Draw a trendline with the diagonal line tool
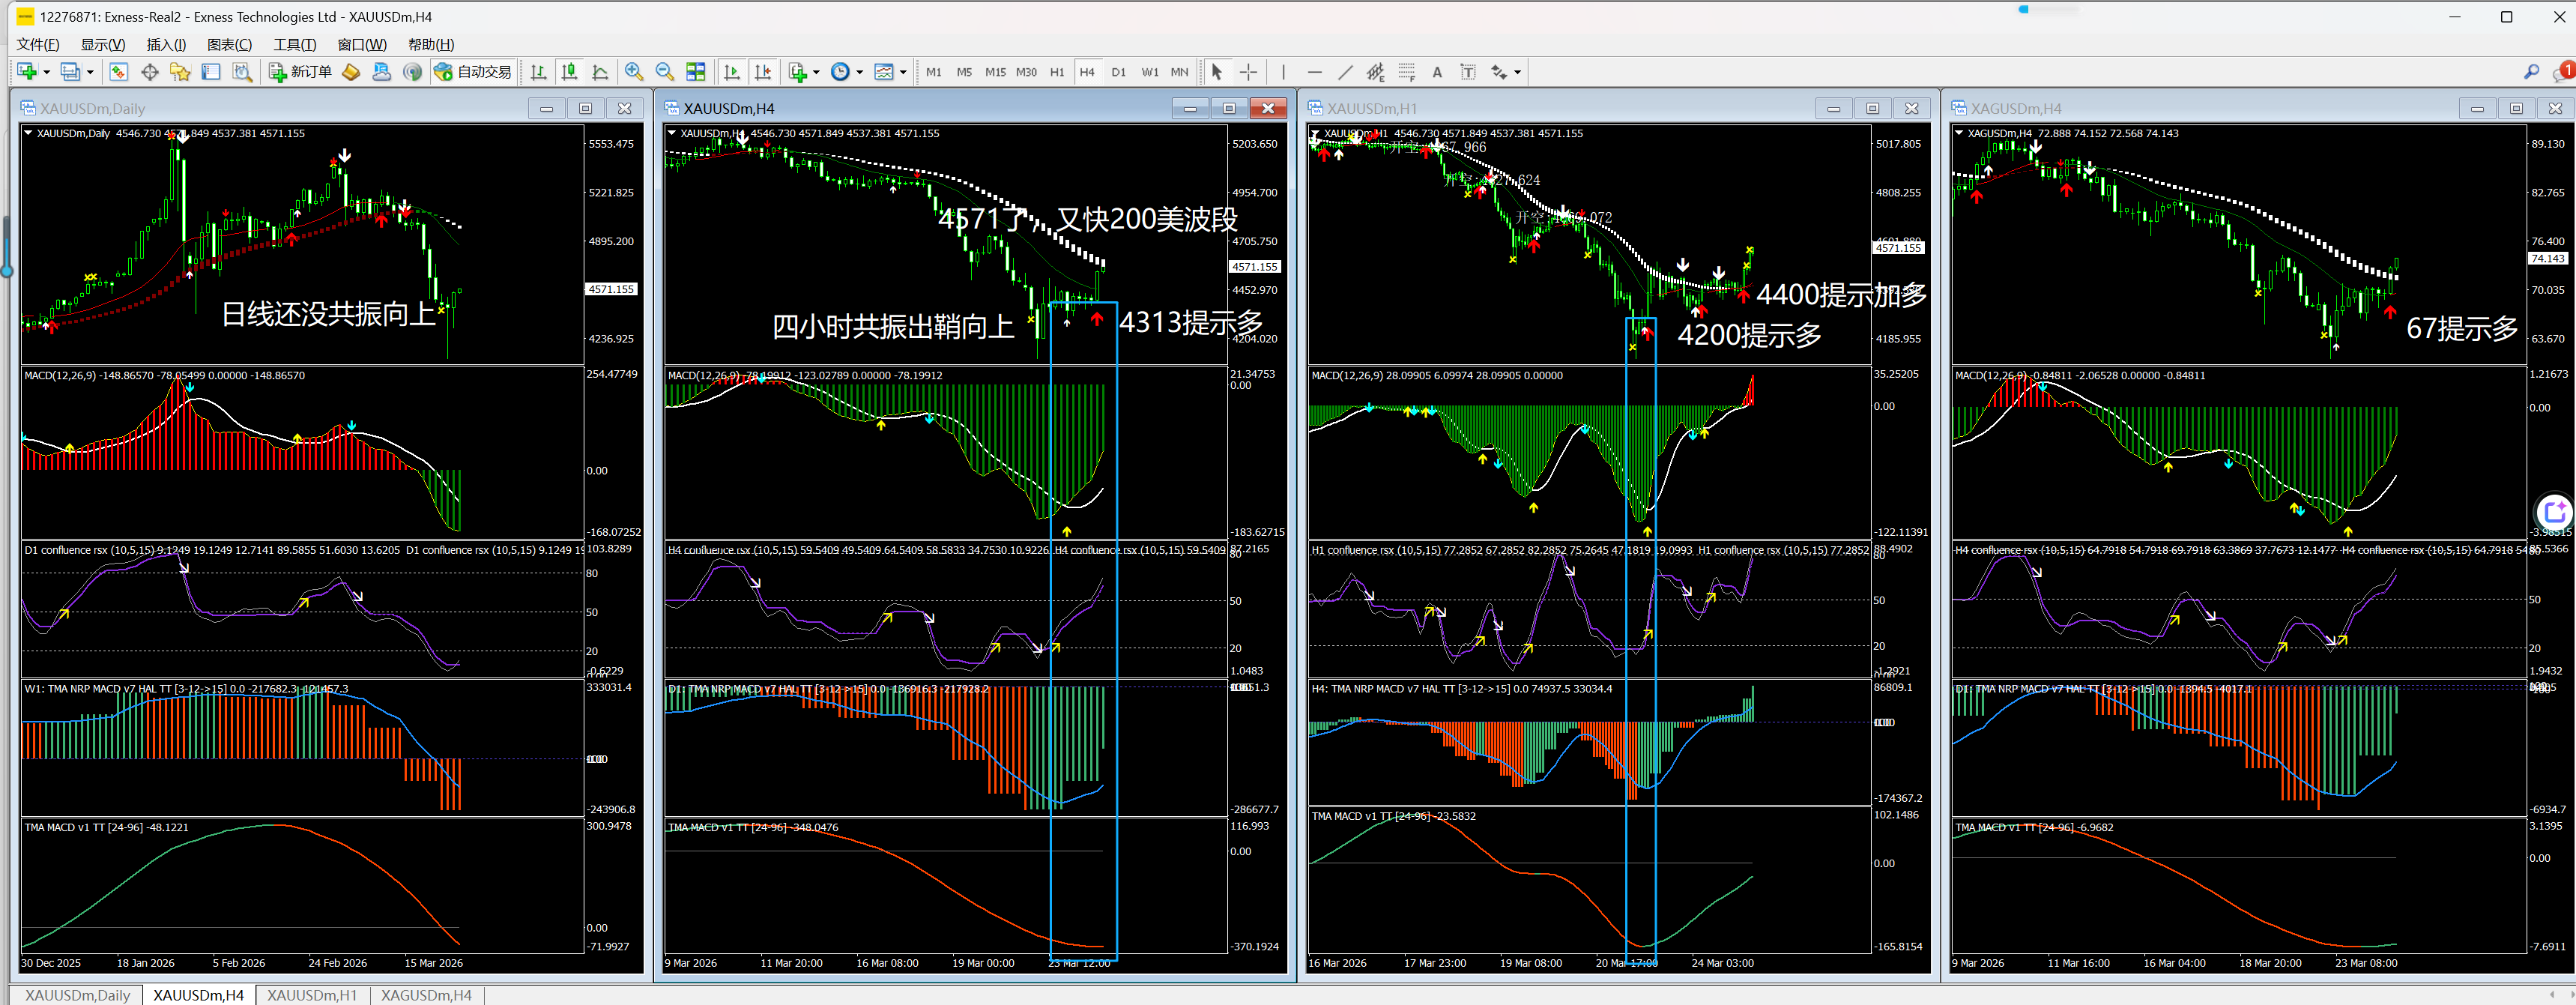The image size is (2576, 1005). [1345, 72]
